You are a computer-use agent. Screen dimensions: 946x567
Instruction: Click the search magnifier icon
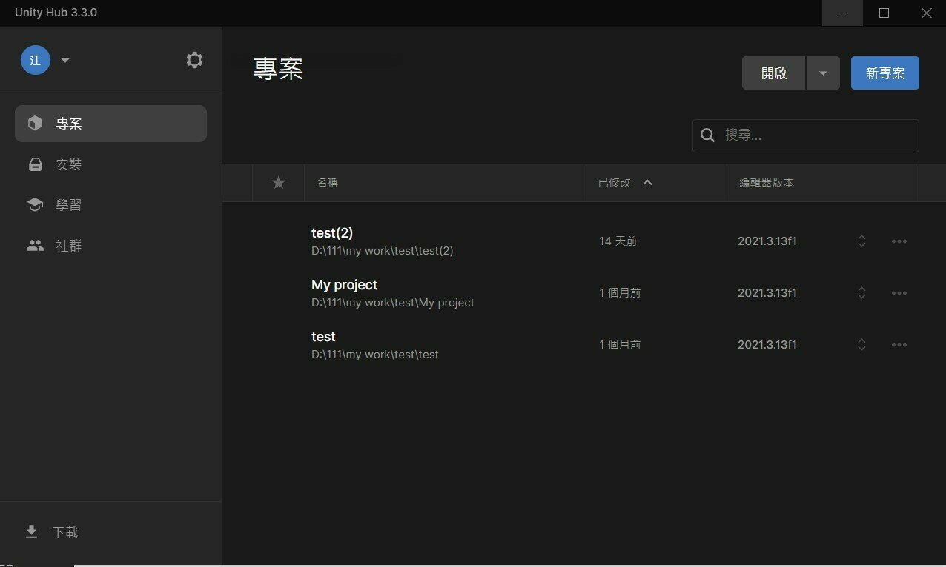coord(708,135)
